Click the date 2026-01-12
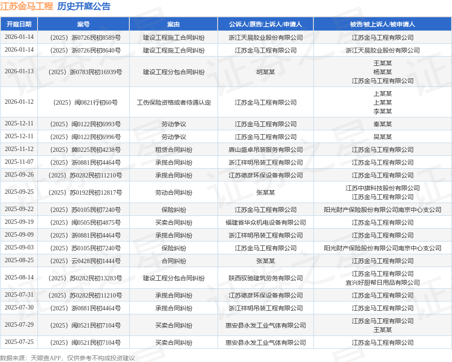Viewport: 452px width, 362px height. (19, 102)
